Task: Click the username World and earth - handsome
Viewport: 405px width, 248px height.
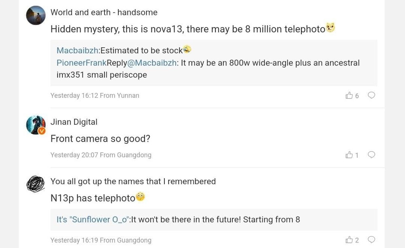Action: (x=104, y=13)
